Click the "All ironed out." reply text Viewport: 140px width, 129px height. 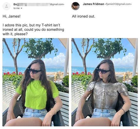(84, 16)
